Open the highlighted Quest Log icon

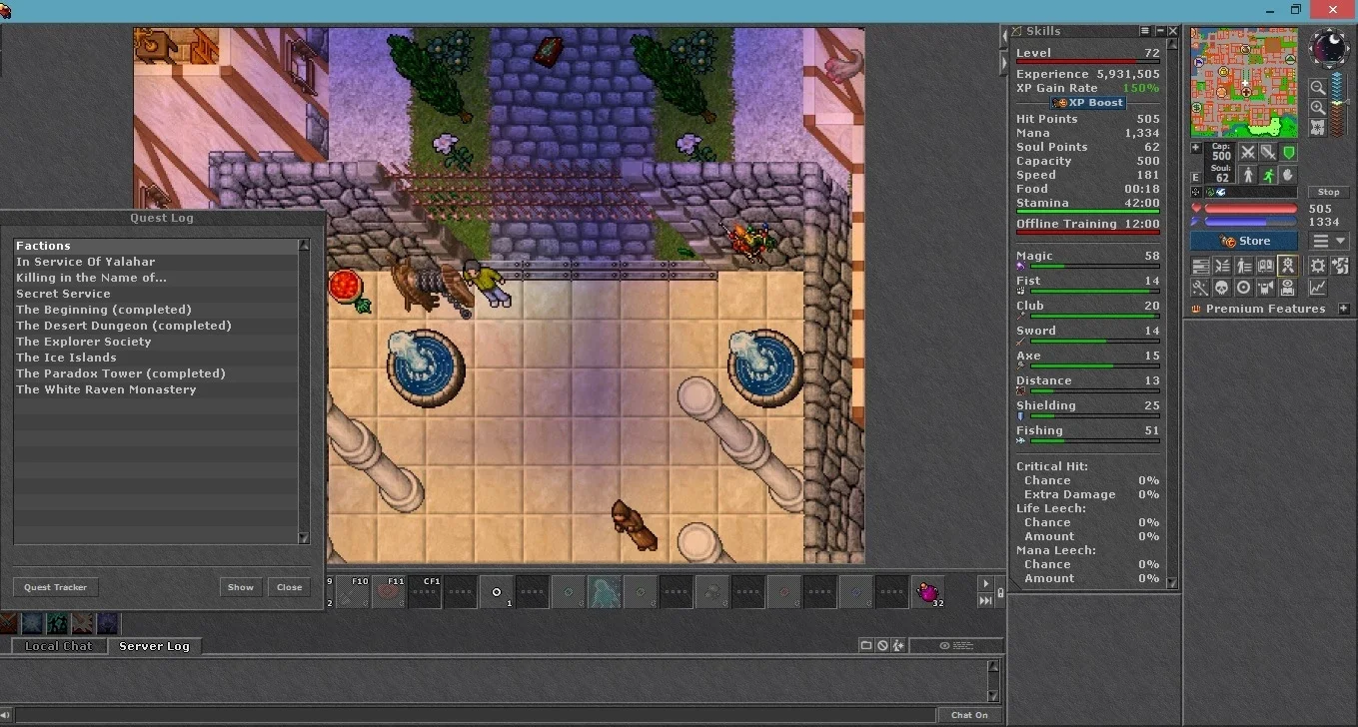click(1287, 266)
